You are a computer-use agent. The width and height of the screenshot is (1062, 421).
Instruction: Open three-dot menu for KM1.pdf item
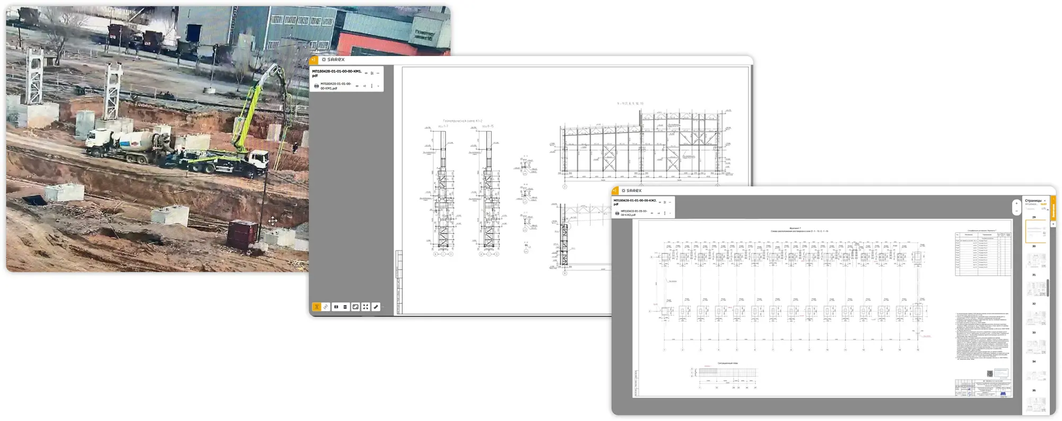coord(371,86)
